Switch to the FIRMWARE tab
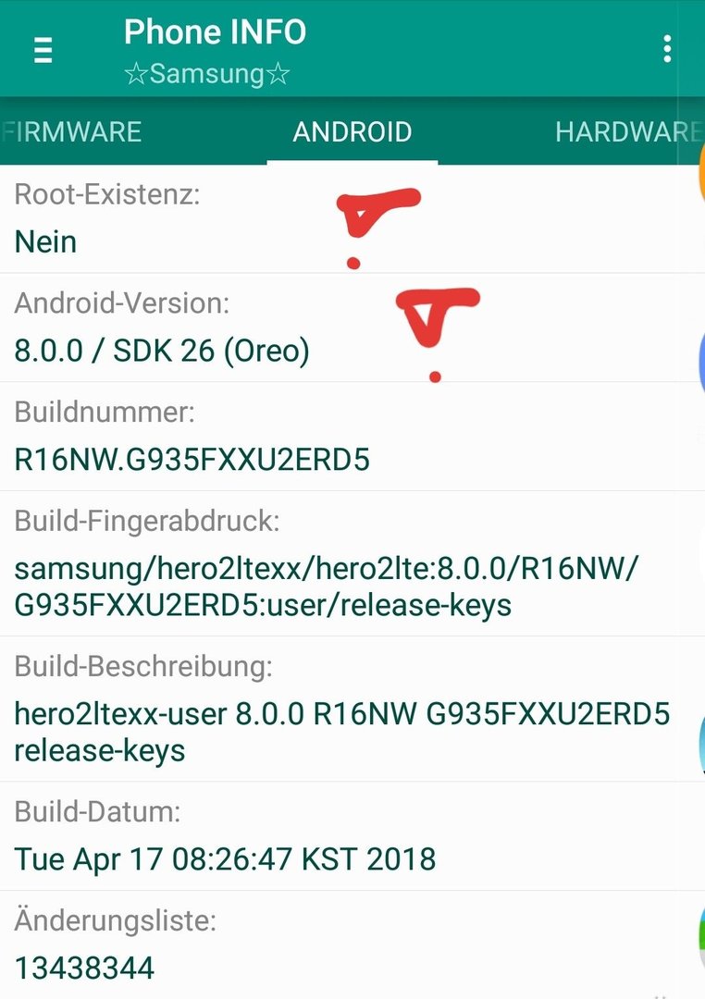Image resolution: width=705 pixels, height=999 pixels. 72,132
